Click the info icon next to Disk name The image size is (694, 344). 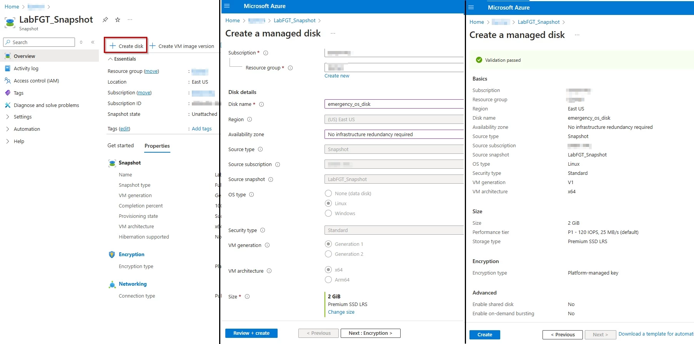261,104
